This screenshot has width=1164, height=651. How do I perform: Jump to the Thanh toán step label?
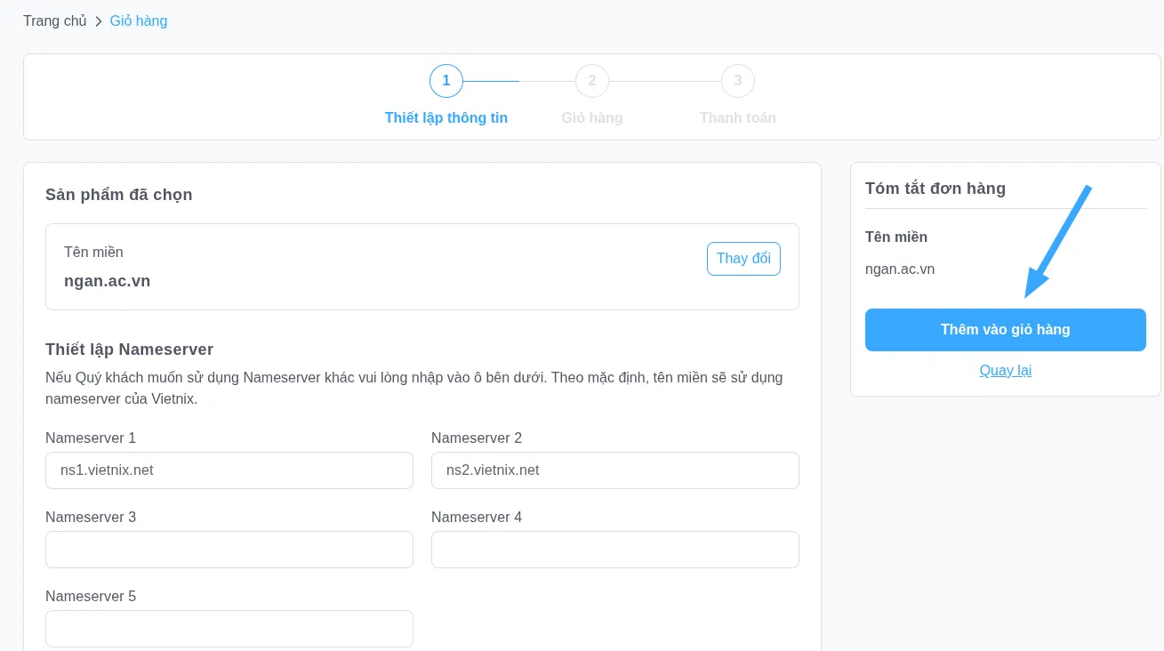click(x=737, y=117)
